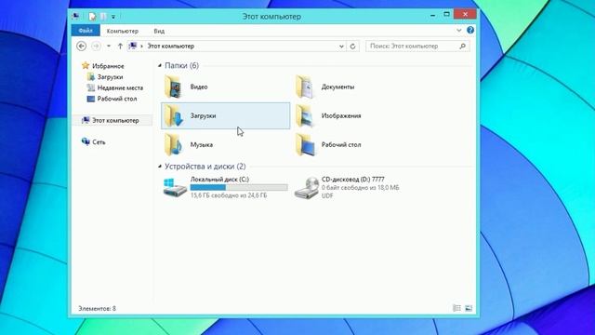The image size is (595, 335).
Task: Select Этот компьютер in the navigation pane
Action: (115, 120)
